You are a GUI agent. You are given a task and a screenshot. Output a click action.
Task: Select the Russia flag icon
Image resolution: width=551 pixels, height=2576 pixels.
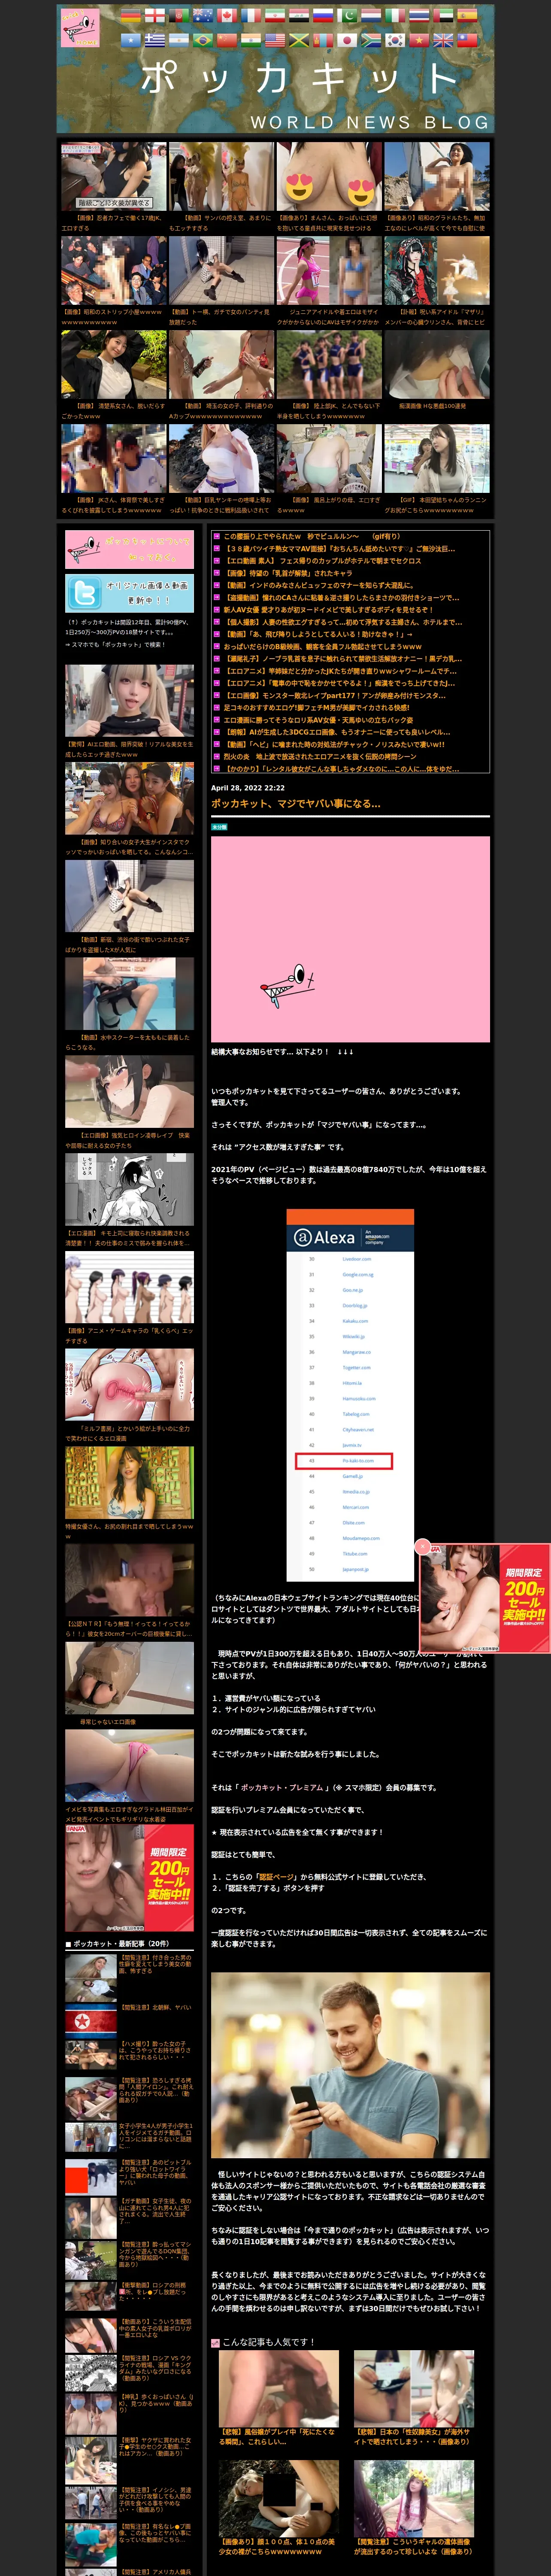324,15
